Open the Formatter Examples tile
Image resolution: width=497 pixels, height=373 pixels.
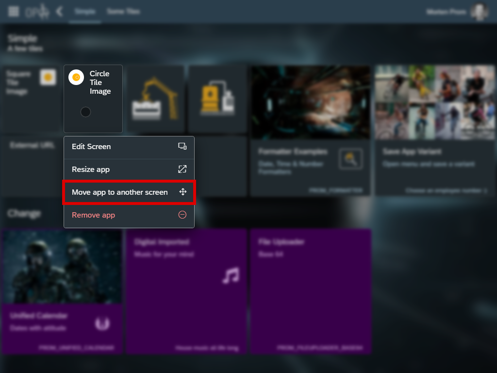[310, 165]
